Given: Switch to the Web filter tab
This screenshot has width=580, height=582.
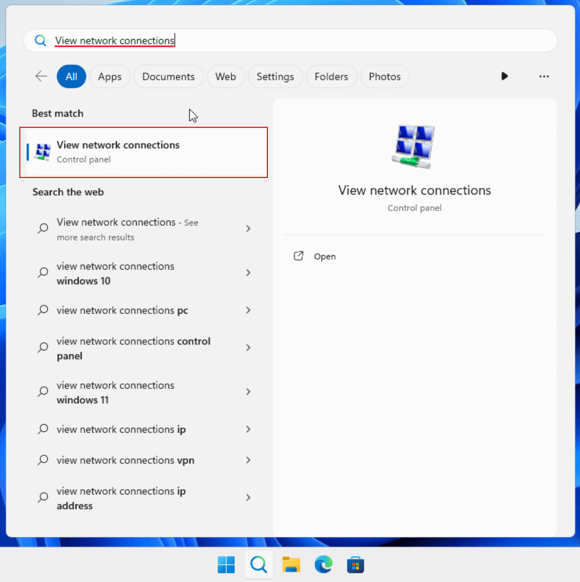Looking at the screenshot, I should coord(225,77).
